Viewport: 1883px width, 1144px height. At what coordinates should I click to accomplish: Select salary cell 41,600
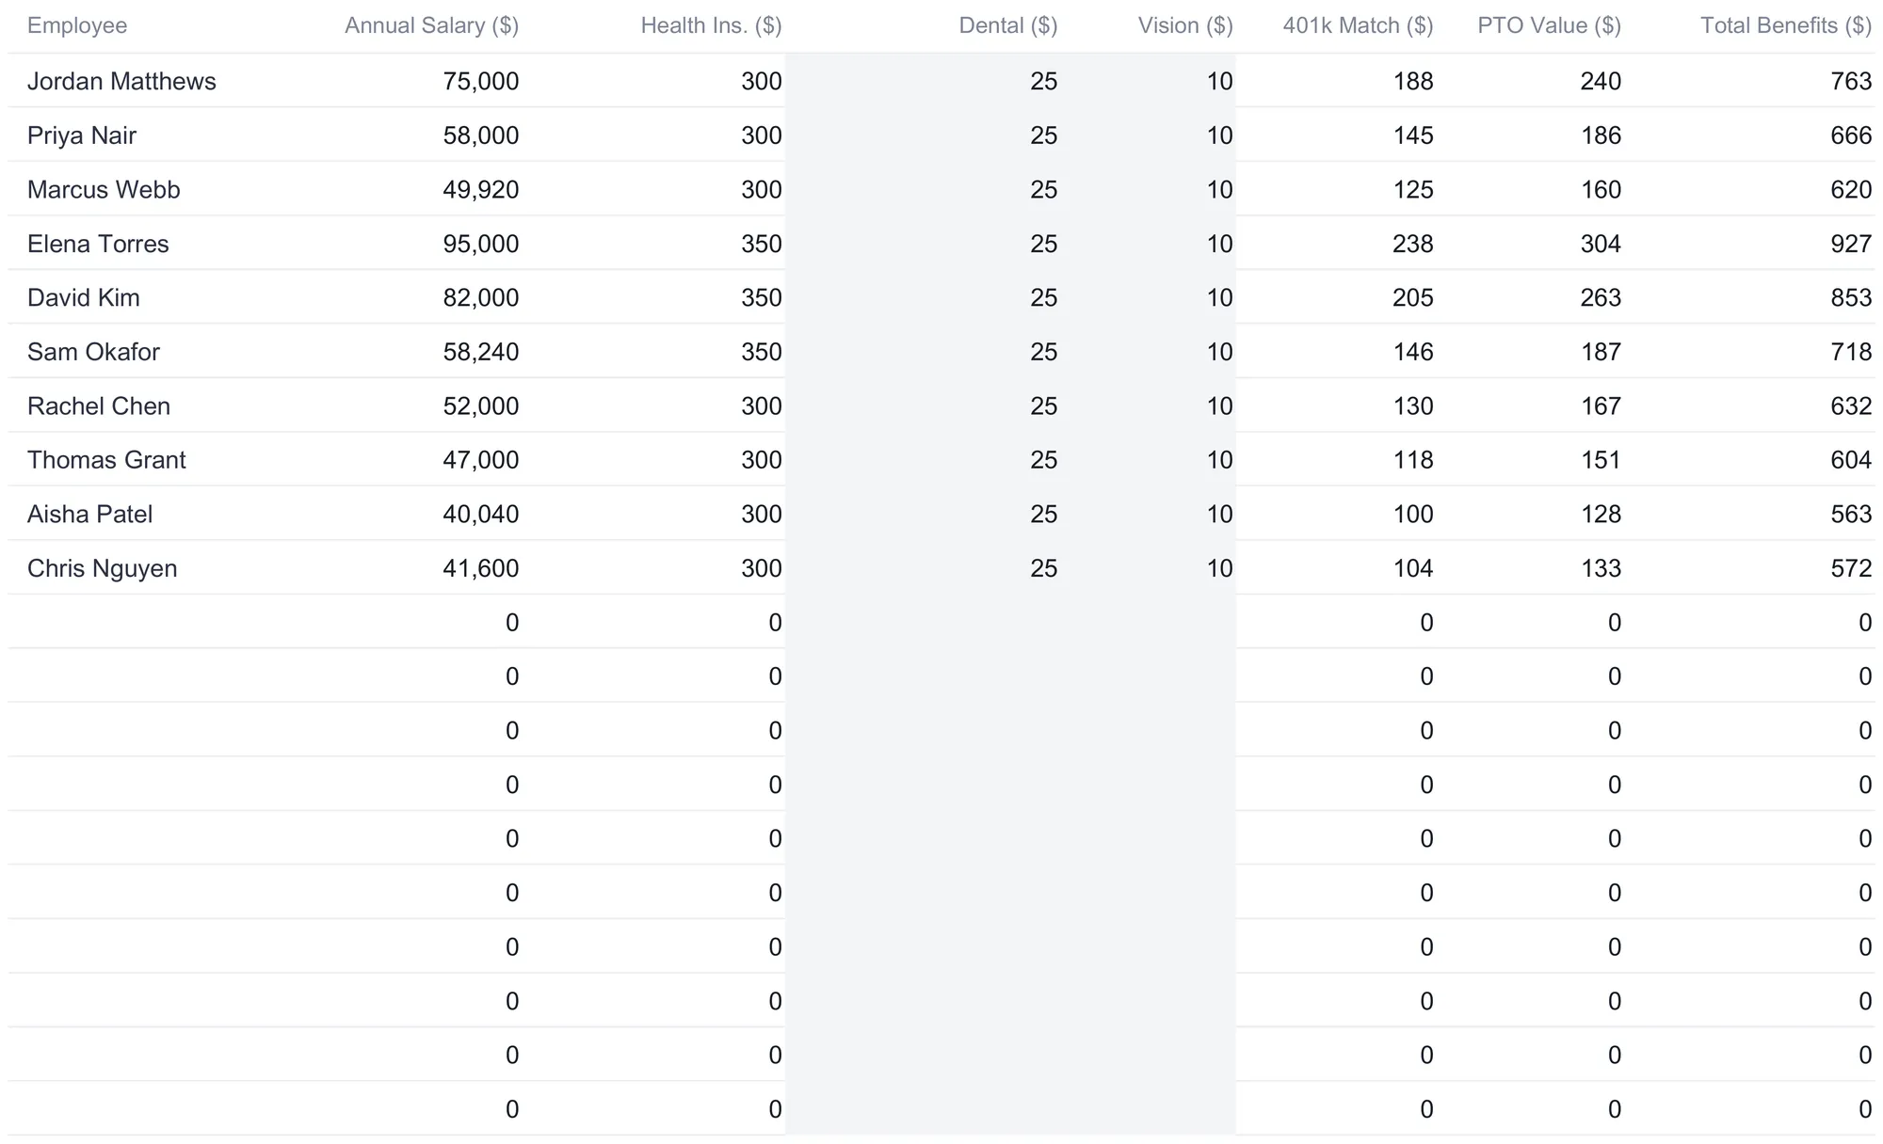481,568
